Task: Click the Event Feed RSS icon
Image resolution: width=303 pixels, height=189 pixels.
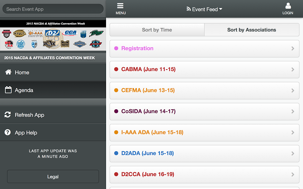Action: point(188,9)
